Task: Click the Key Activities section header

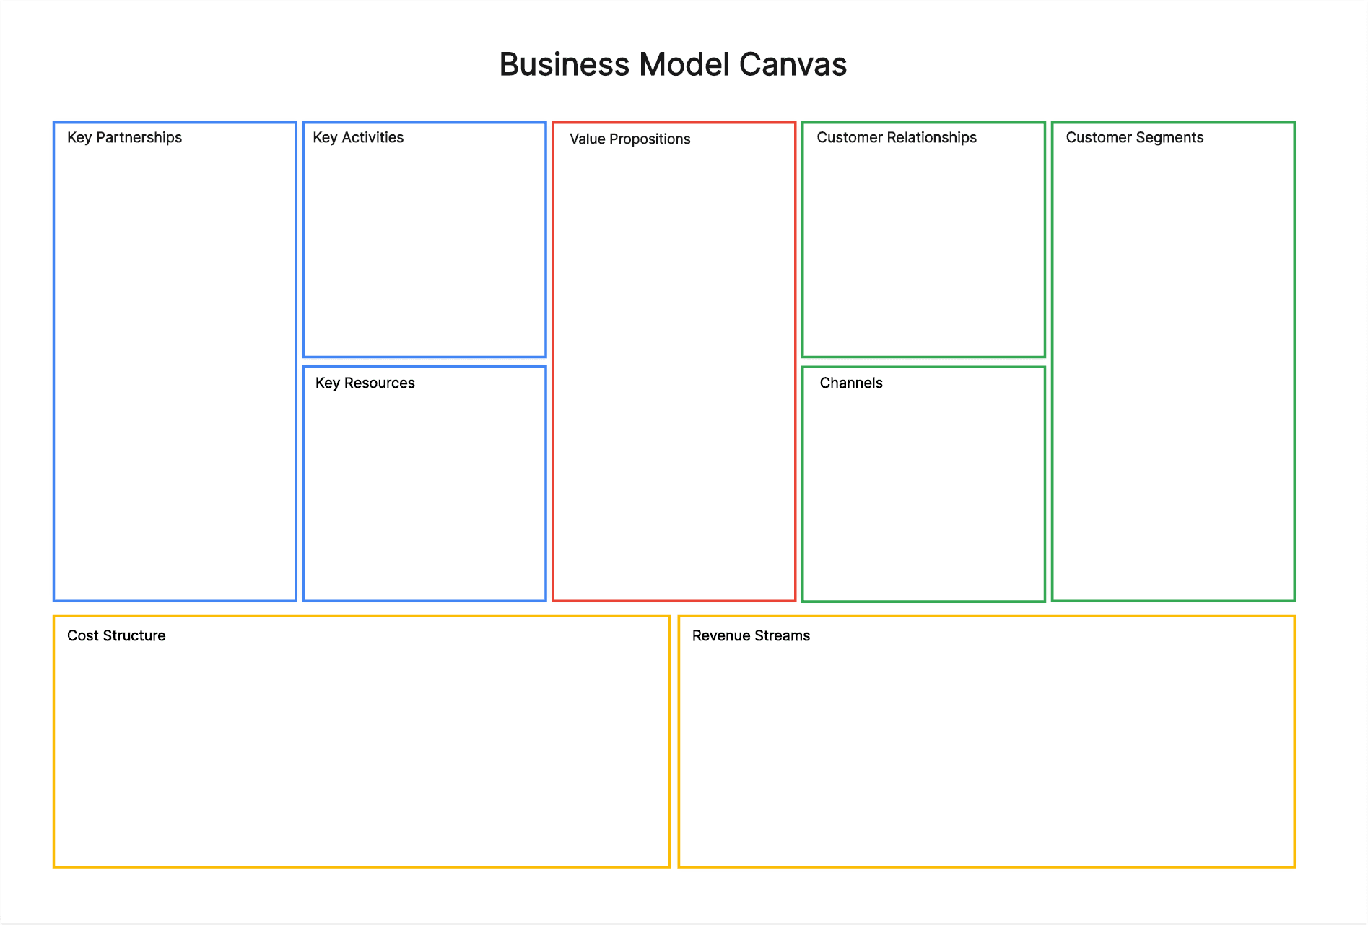Action: click(x=358, y=137)
